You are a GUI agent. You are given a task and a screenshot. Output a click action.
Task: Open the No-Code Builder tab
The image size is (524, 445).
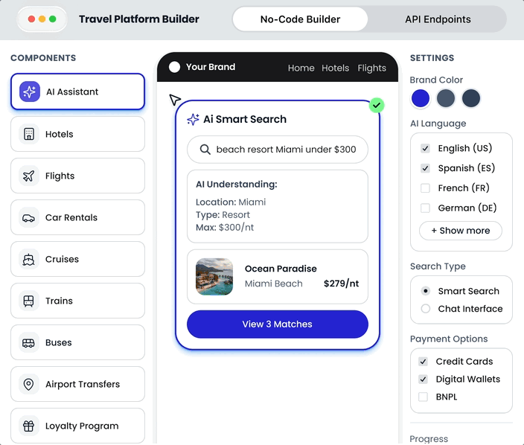click(x=300, y=19)
